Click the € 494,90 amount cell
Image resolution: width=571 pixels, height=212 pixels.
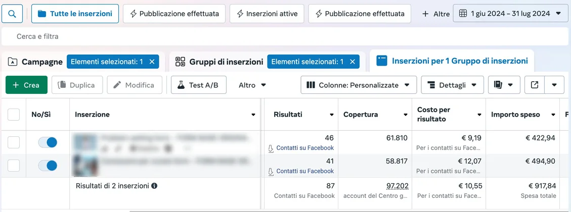pos(541,161)
